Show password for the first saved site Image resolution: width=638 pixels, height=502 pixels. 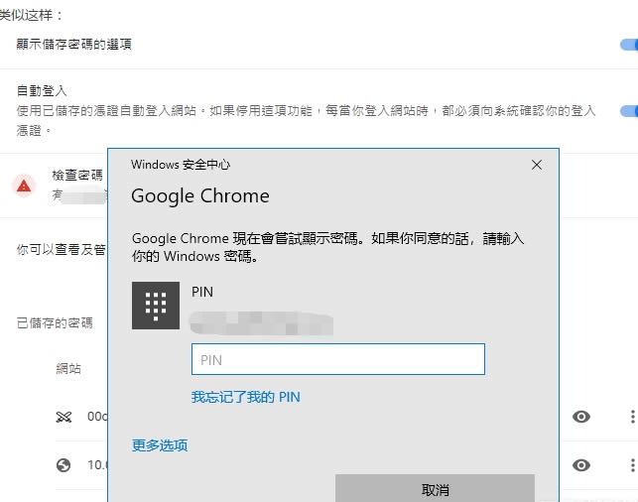point(581,417)
